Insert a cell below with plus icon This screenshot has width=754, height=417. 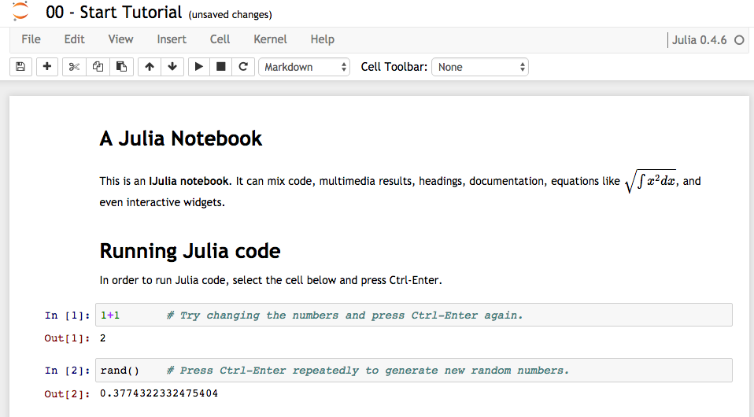click(47, 67)
